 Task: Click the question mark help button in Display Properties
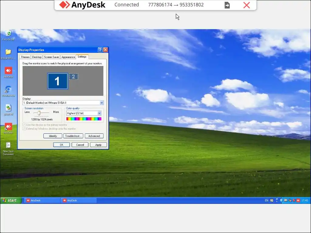100,50
